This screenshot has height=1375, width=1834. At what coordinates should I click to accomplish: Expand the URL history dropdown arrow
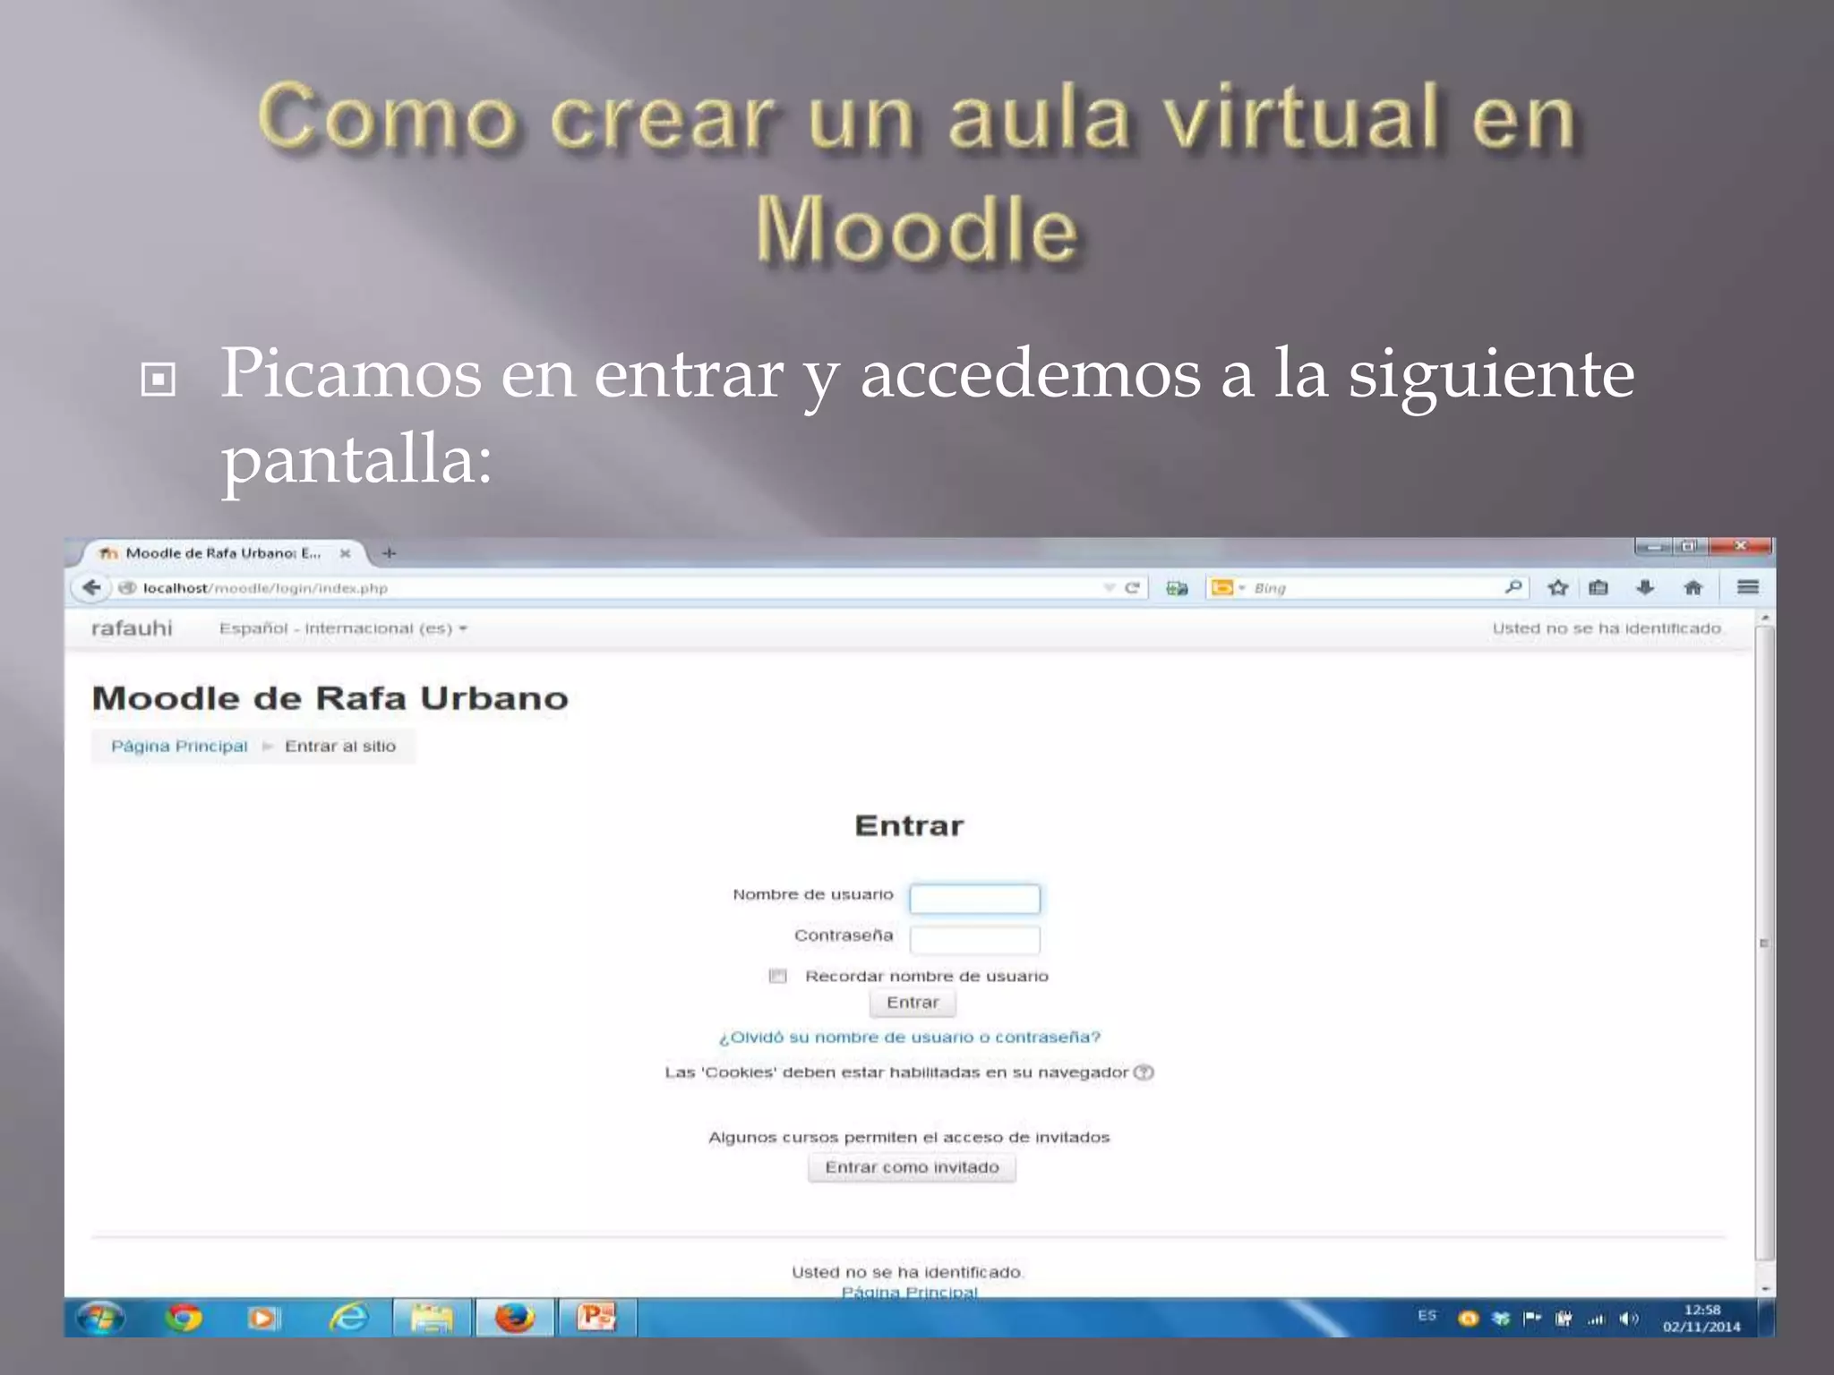pyautogui.click(x=1110, y=588)
